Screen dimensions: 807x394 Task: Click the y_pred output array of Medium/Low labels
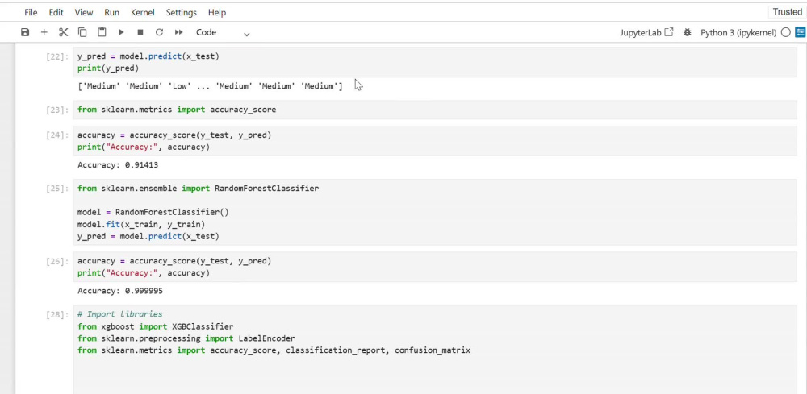pos(210,86)
